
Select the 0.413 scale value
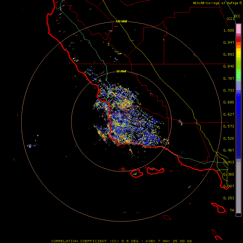229,162
